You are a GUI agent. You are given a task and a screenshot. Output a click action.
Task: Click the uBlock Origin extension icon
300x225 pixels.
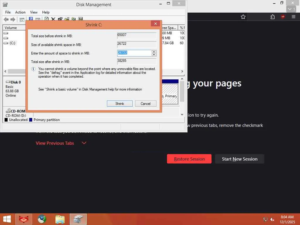(x=283, y=17)
